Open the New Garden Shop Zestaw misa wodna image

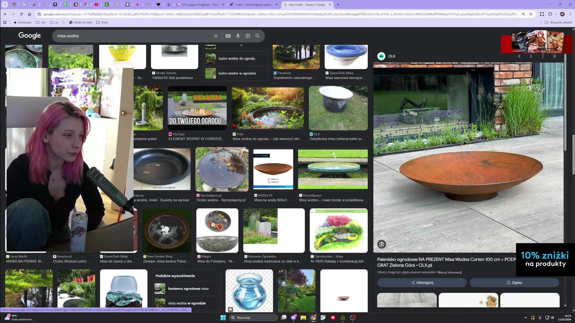167,231
